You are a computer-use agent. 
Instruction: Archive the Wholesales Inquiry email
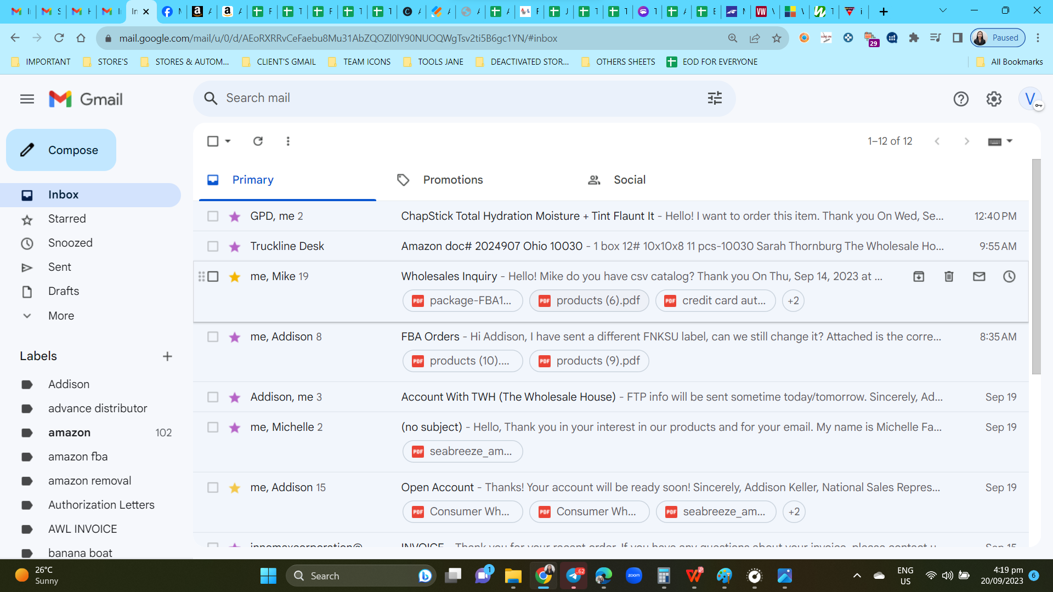tap(919, 276)
